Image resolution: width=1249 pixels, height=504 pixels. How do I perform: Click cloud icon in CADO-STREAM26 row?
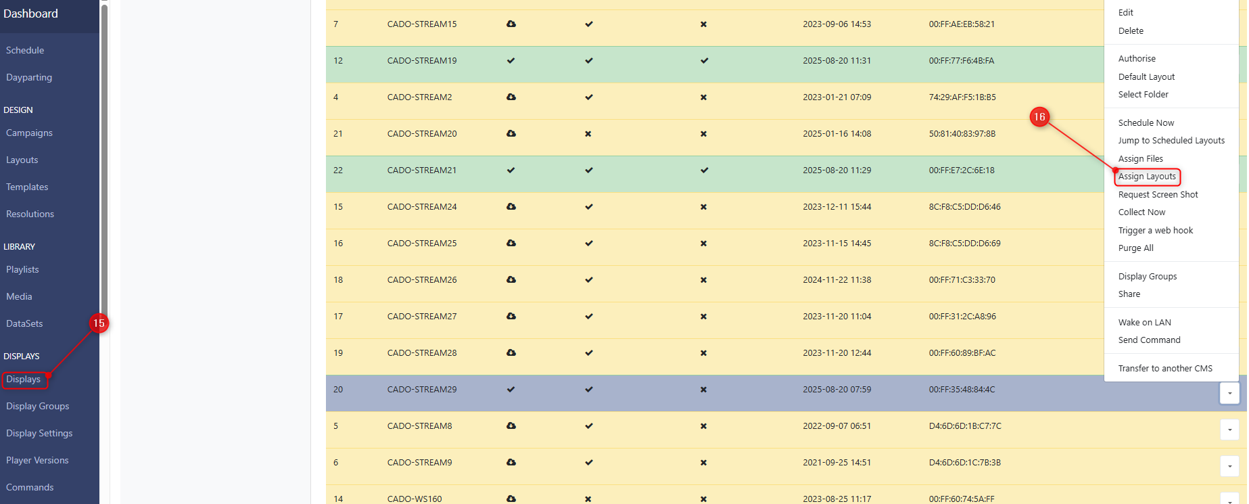click(511, 279)
